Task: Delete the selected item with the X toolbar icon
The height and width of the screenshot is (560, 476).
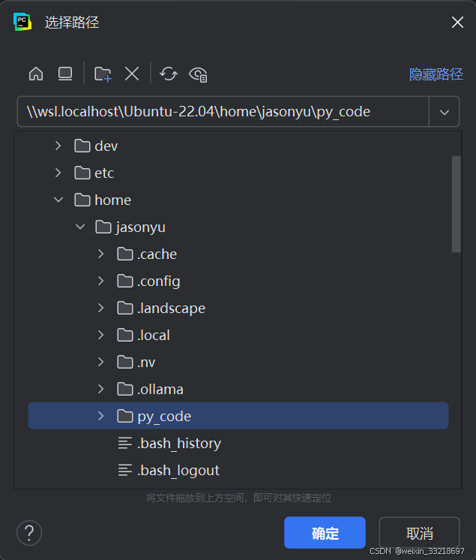Action: pos(132,74)
